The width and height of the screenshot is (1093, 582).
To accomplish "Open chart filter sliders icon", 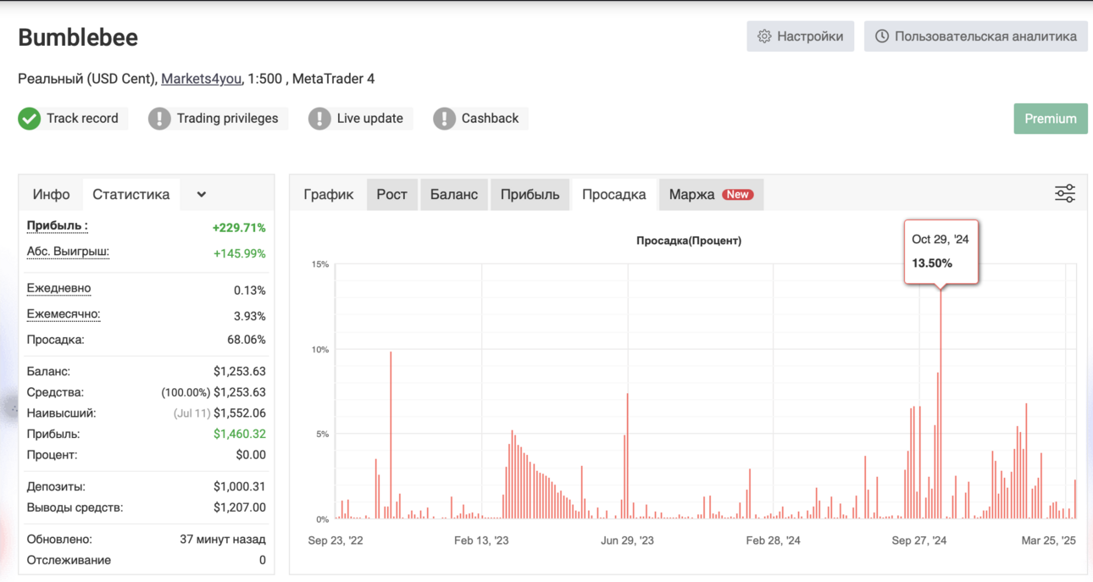I will 1065,194.
